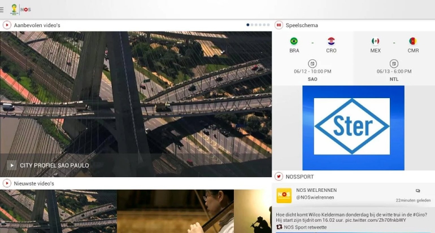The height and width of the screenshot is (233, 435).
Task: Select the first carousel page dot
Action: coord(248,25)
